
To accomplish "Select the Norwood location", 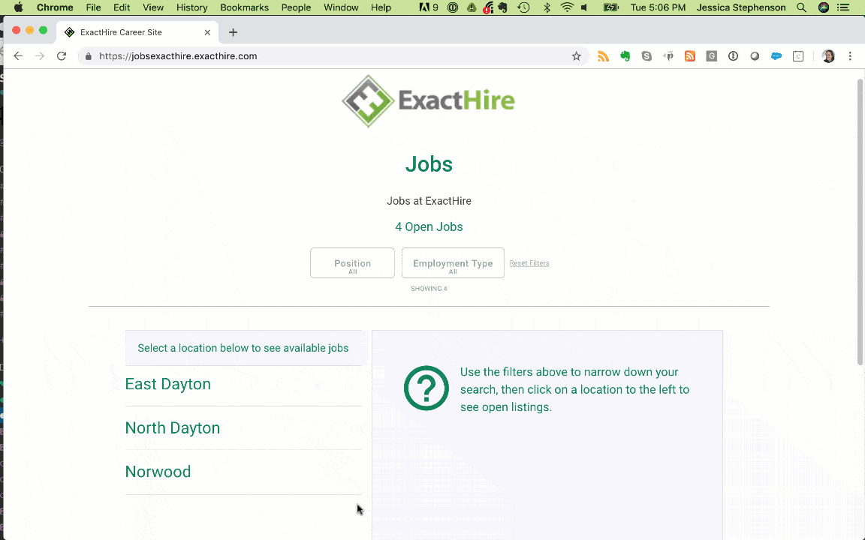I will pyautogui.click(x=158, y=472).
